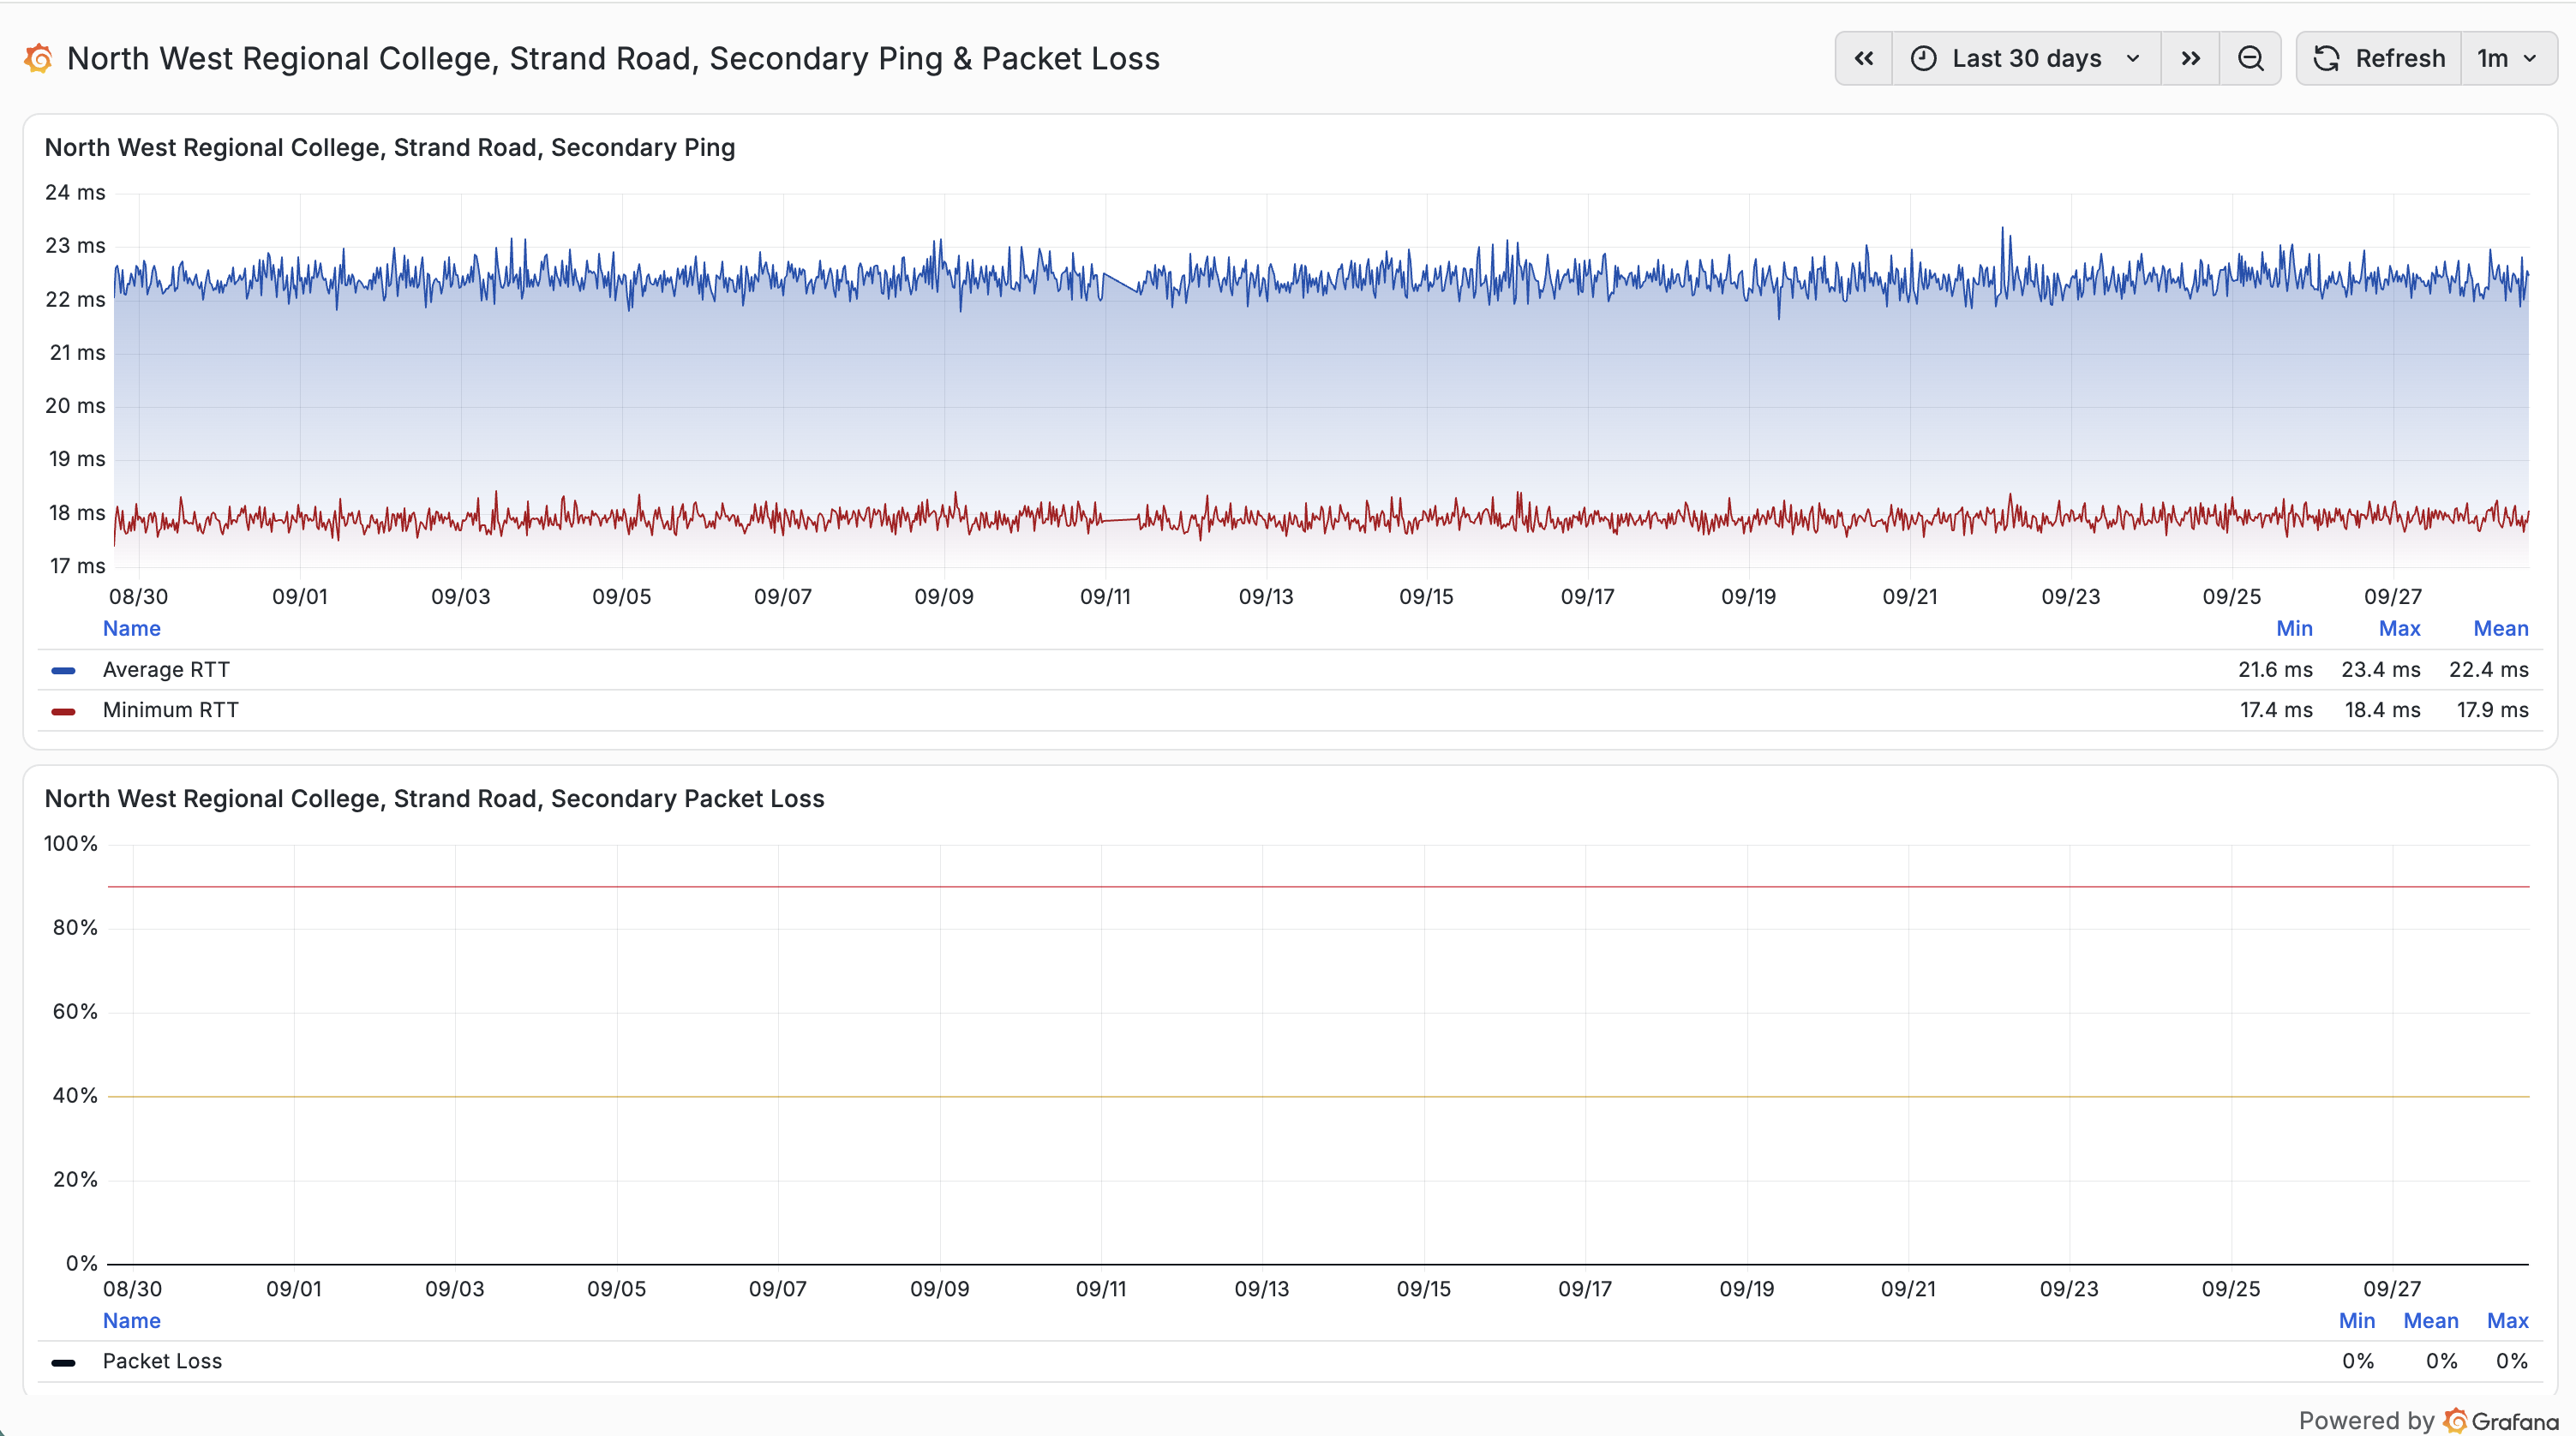Click the Grafana logo in the footer

coord(2500,1420)
